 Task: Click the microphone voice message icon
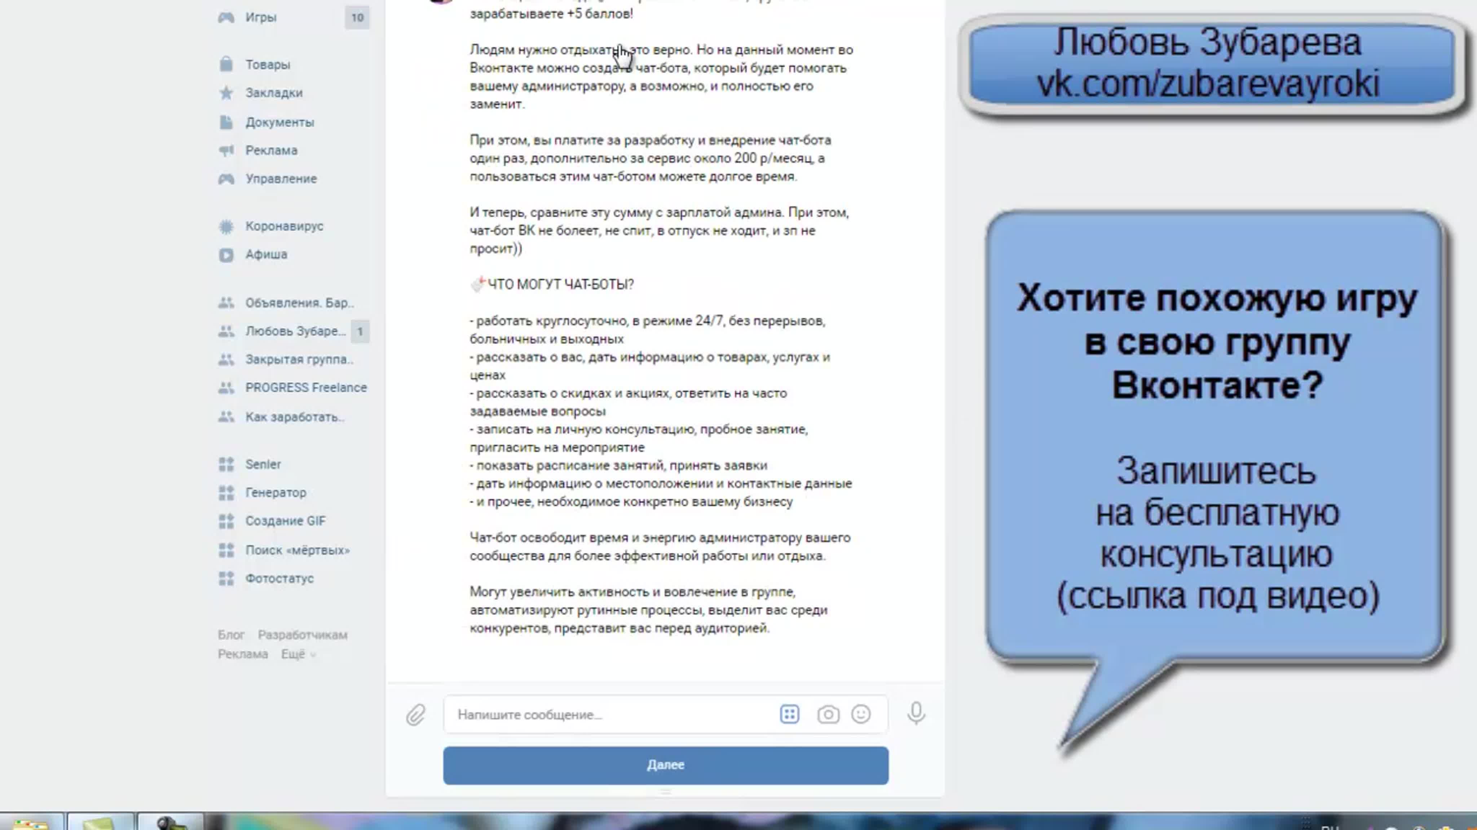916,713
